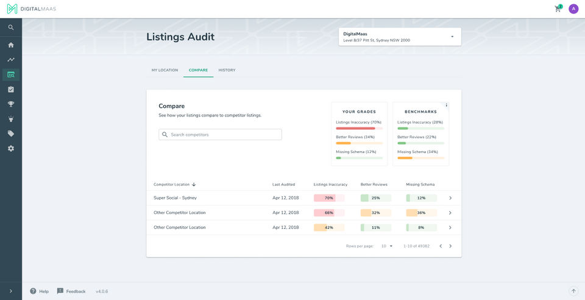Open the shopping cart icon

coord(558,9)
